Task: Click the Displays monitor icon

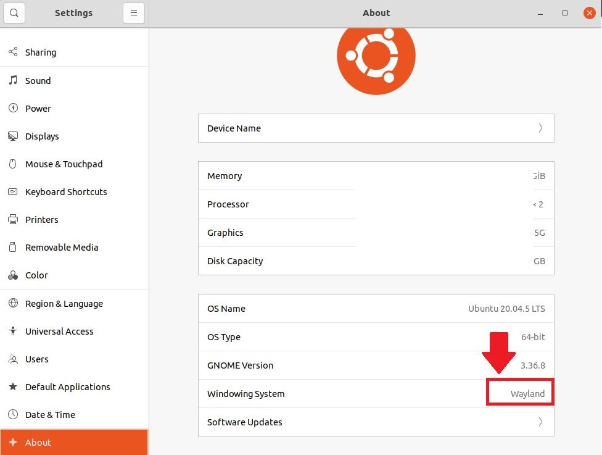Action: point(13,136)
